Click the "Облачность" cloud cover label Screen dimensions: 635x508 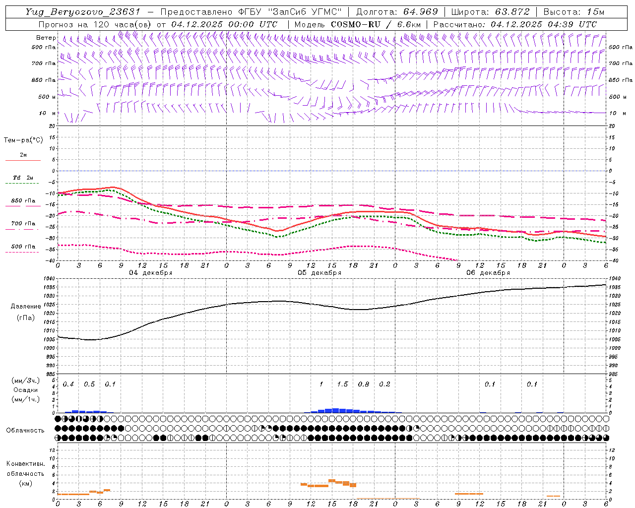pos(25,430)
